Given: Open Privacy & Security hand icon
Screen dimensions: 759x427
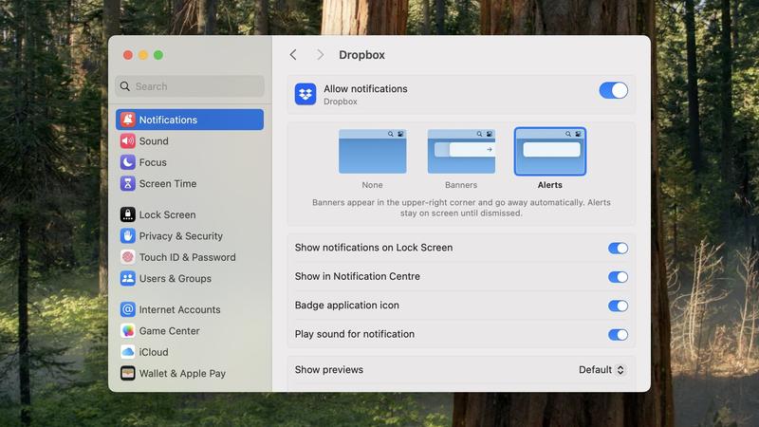Looking at the screenshot, I should [127, 236].
